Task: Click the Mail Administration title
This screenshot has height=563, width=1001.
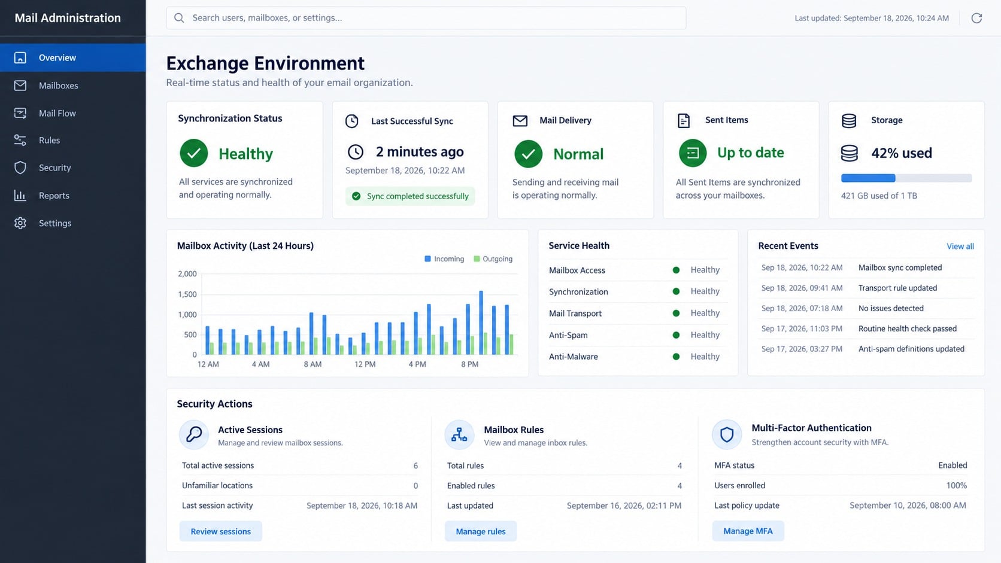Action: [68, 18]
